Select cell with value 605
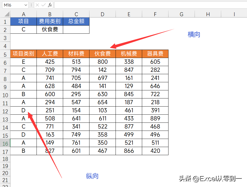 [155, 62]
